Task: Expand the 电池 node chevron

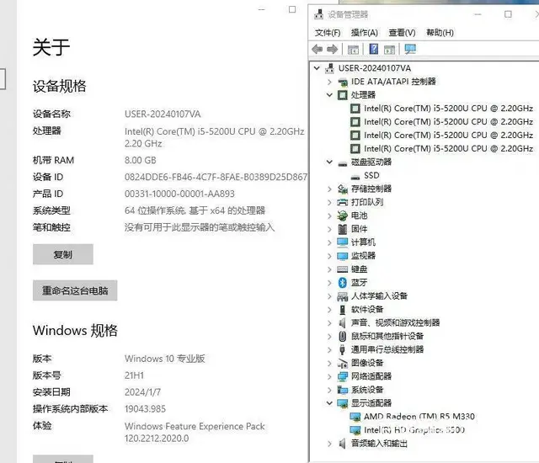Action: pyautogui.click(x=329, y=216)
